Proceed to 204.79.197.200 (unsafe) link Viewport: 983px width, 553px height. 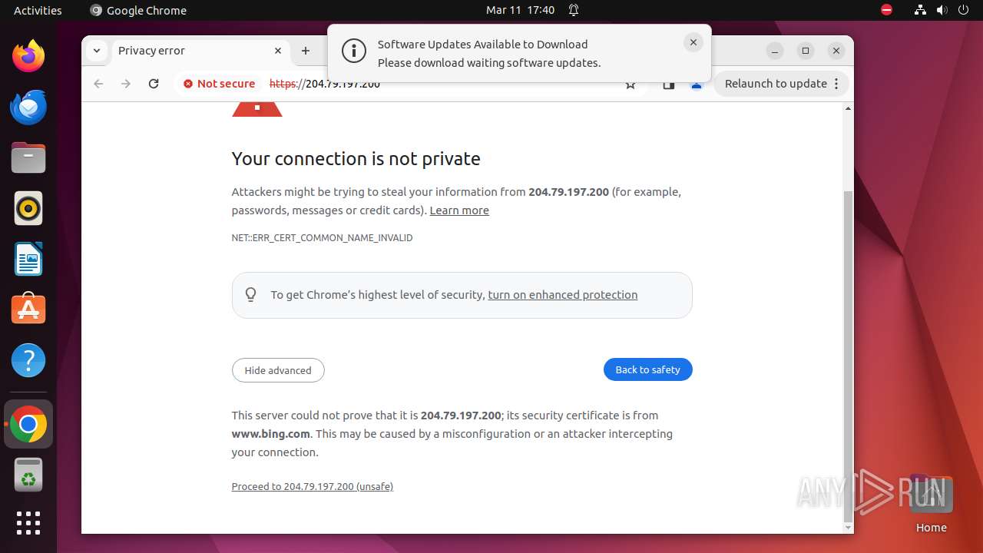click(313, 486)
